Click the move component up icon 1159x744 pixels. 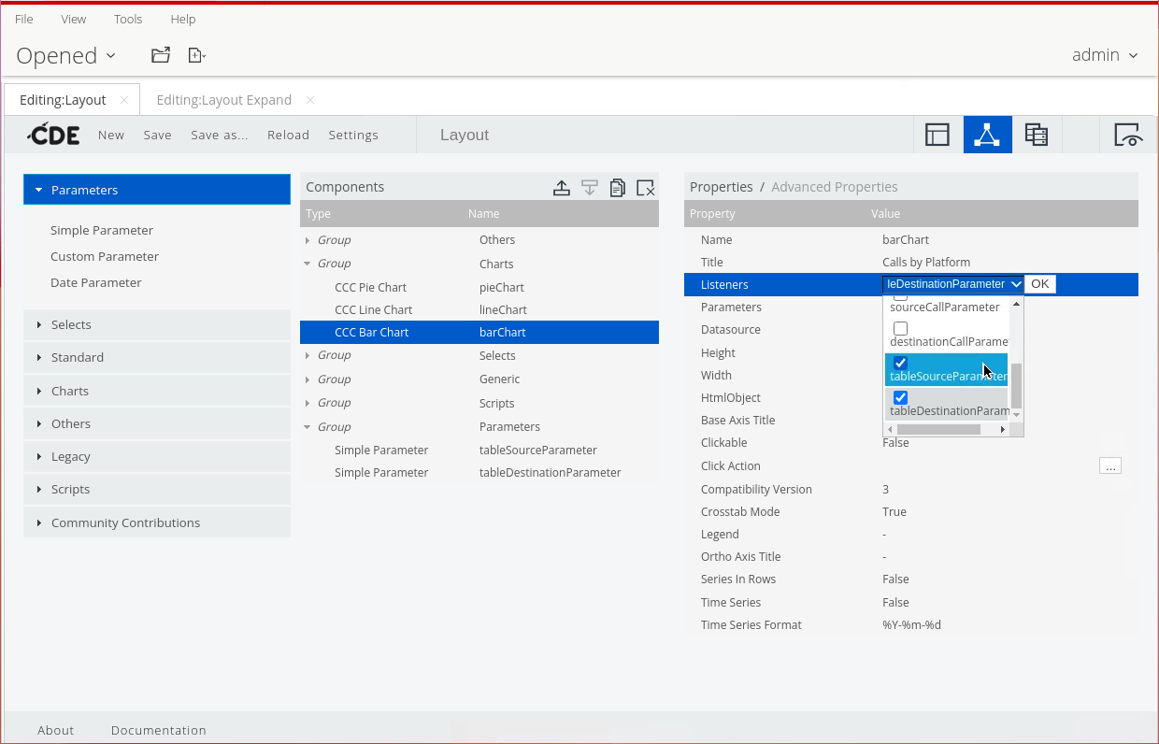561,188
